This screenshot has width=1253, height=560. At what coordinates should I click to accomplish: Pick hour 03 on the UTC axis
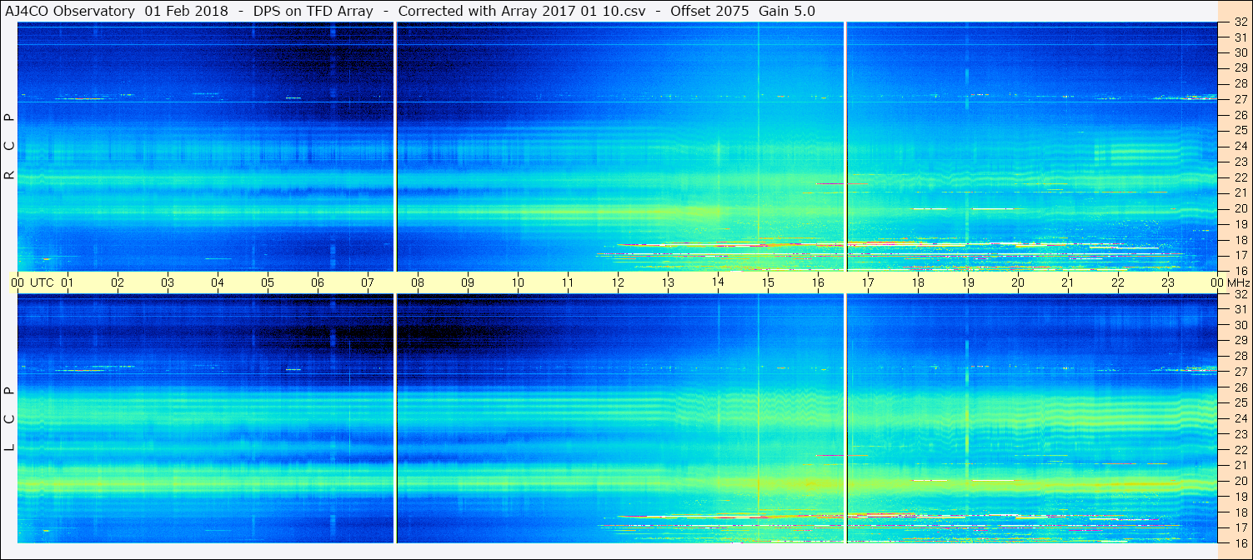[168, 282]
